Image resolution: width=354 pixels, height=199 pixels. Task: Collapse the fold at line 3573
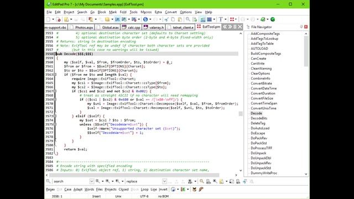point(55,116)
